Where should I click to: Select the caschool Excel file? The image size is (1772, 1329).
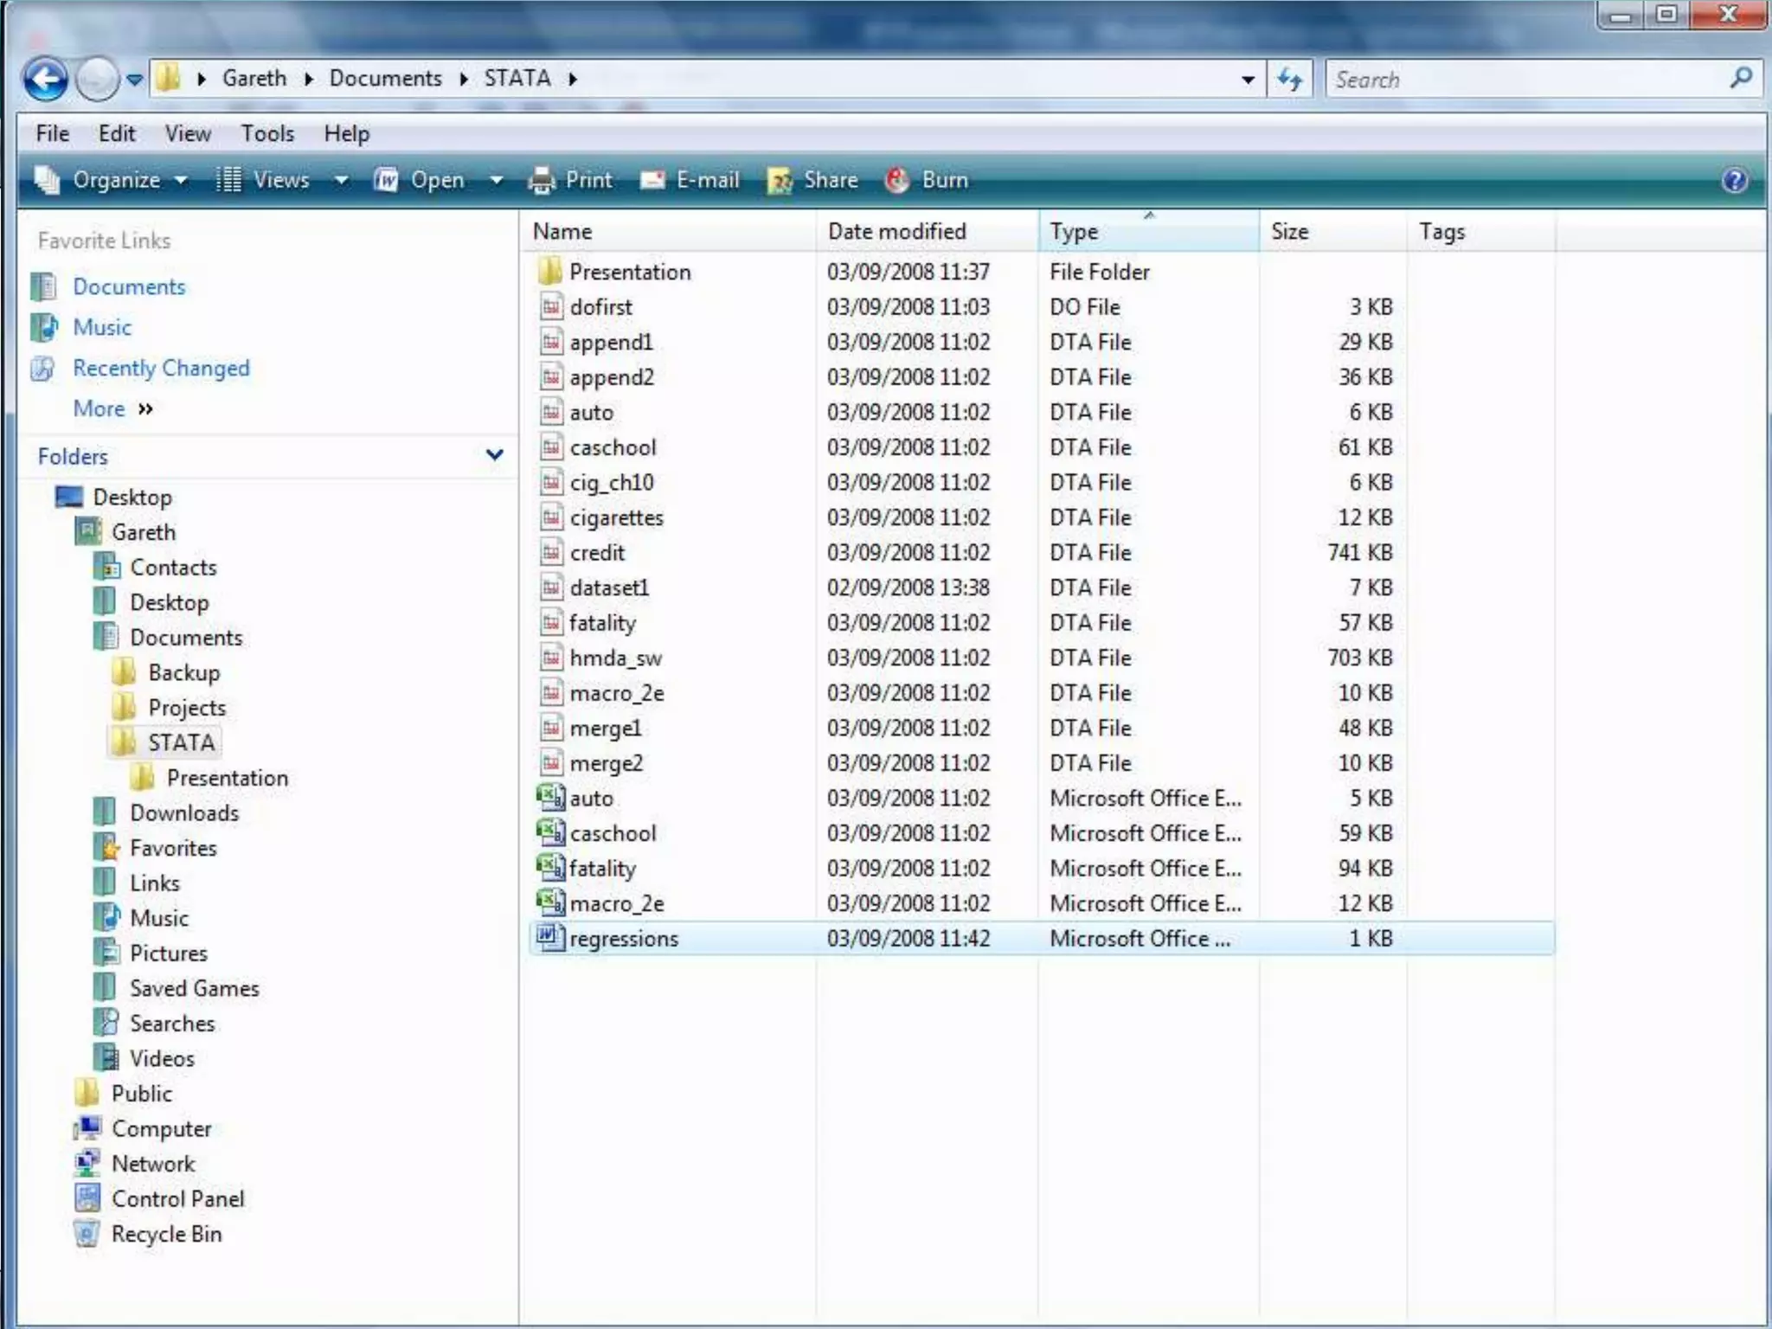612,833
